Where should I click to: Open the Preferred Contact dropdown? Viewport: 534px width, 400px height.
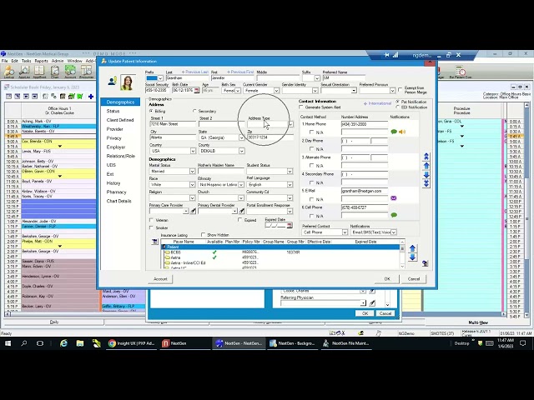[x=345, y=232]
